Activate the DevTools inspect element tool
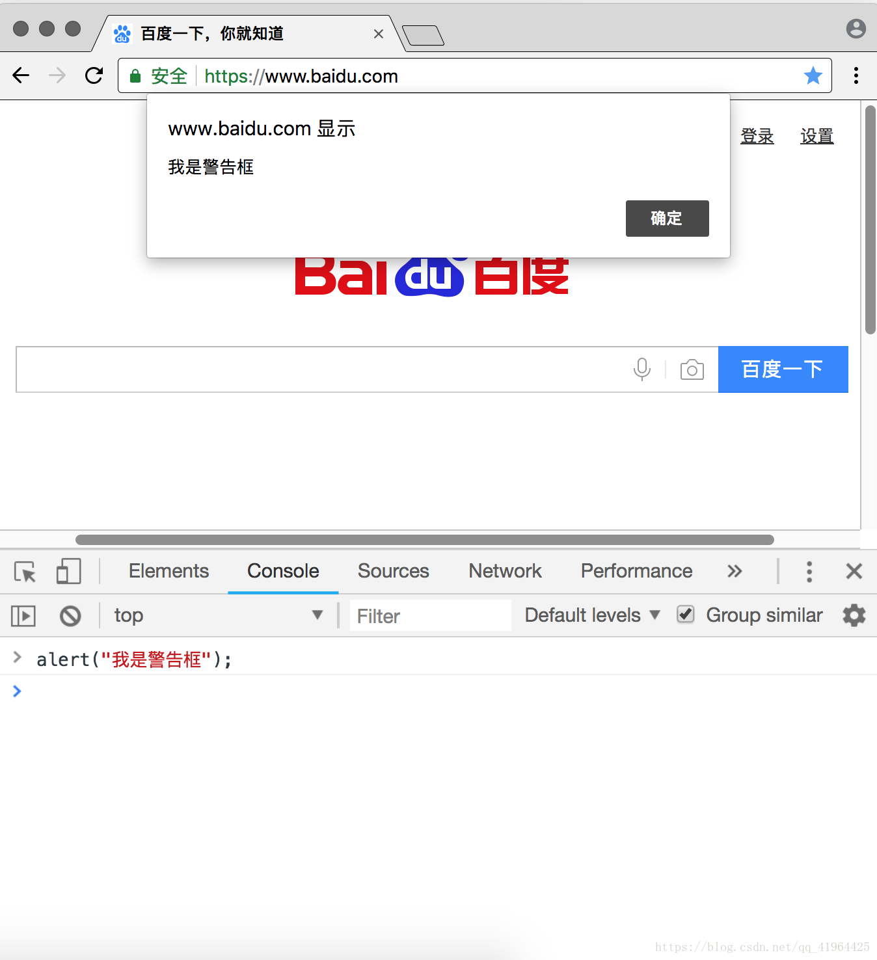 click(25, 571)
